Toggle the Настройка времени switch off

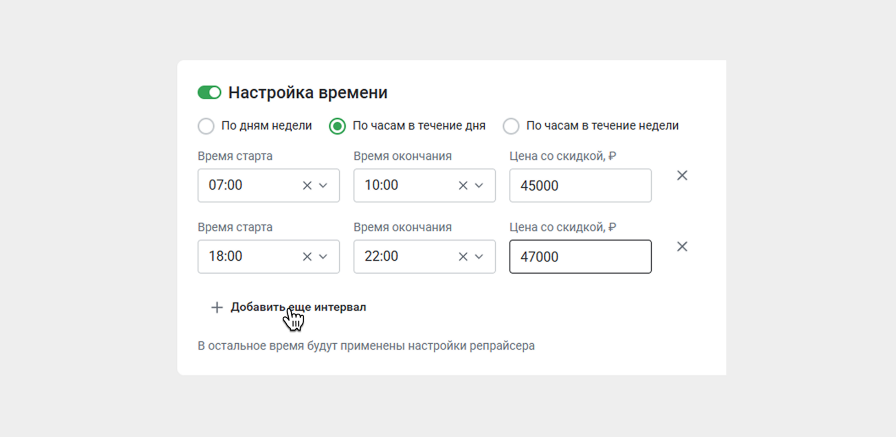tap(209, 92)
